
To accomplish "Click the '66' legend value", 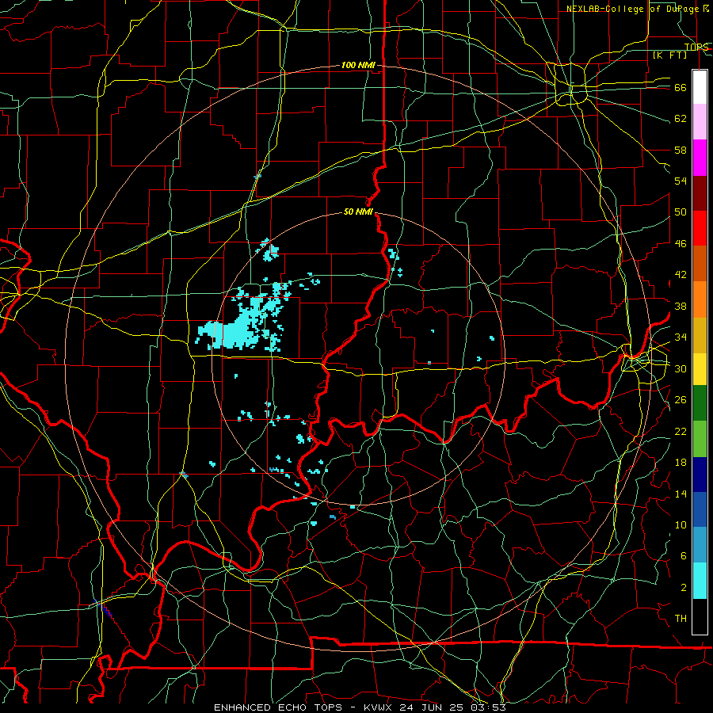I will click(681, 87).
